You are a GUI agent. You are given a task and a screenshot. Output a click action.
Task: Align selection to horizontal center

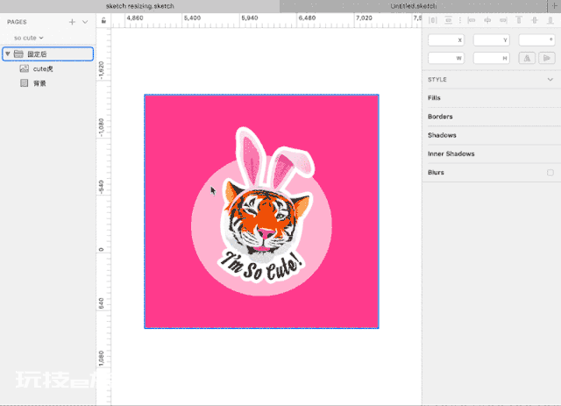coord(487,20)
